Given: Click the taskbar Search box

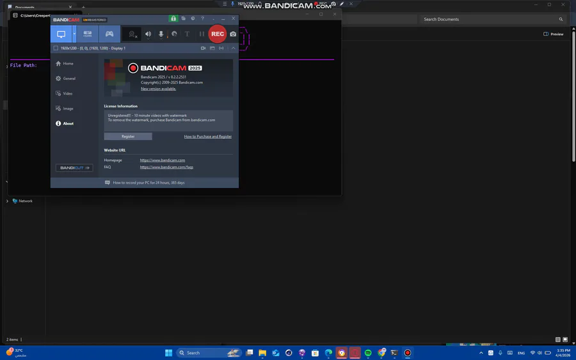Looking at the screenshot, I should pos(209,353).
